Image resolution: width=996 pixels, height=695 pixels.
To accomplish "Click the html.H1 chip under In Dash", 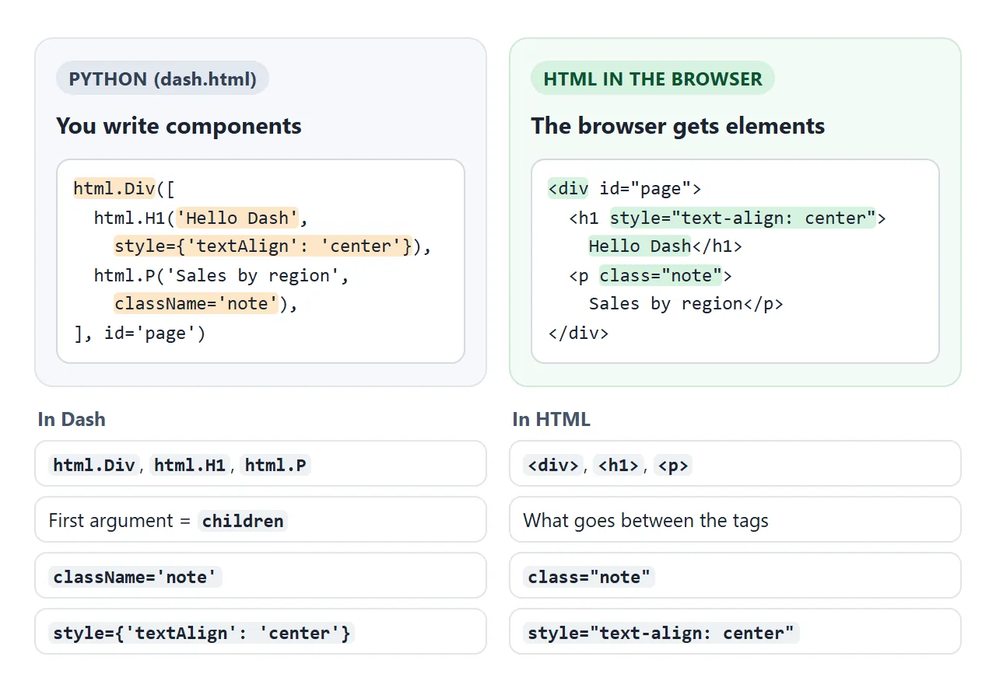I will [190, 466].
